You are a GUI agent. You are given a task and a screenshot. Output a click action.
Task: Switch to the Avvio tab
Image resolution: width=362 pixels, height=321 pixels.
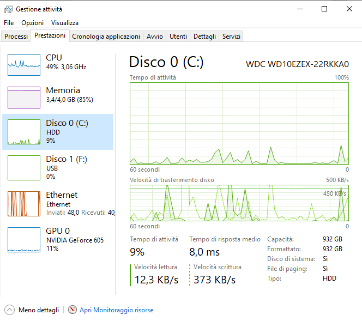(155, 37)
